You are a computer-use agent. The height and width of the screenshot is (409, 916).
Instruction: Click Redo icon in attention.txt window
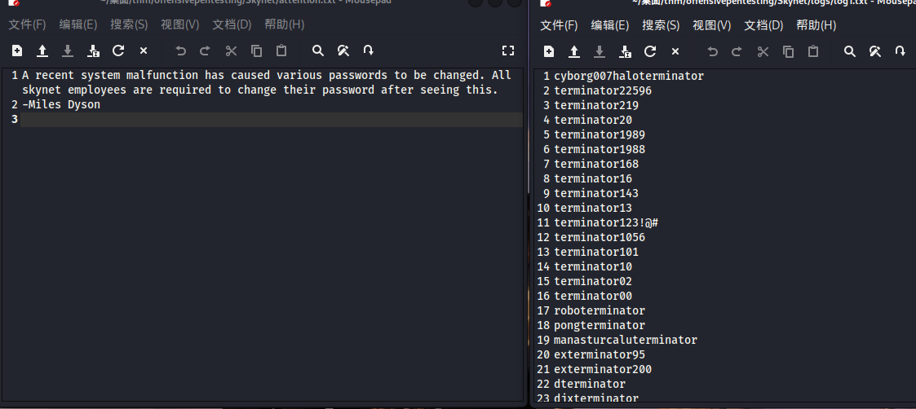coord(205,51)
